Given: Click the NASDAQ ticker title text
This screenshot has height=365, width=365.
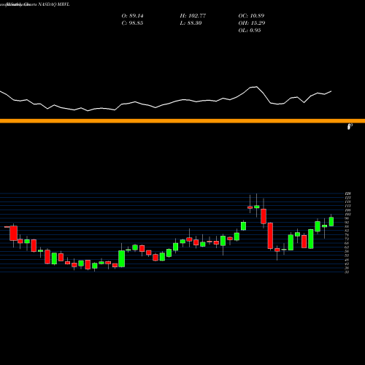Looking at the screenshot, I should 54,4.
